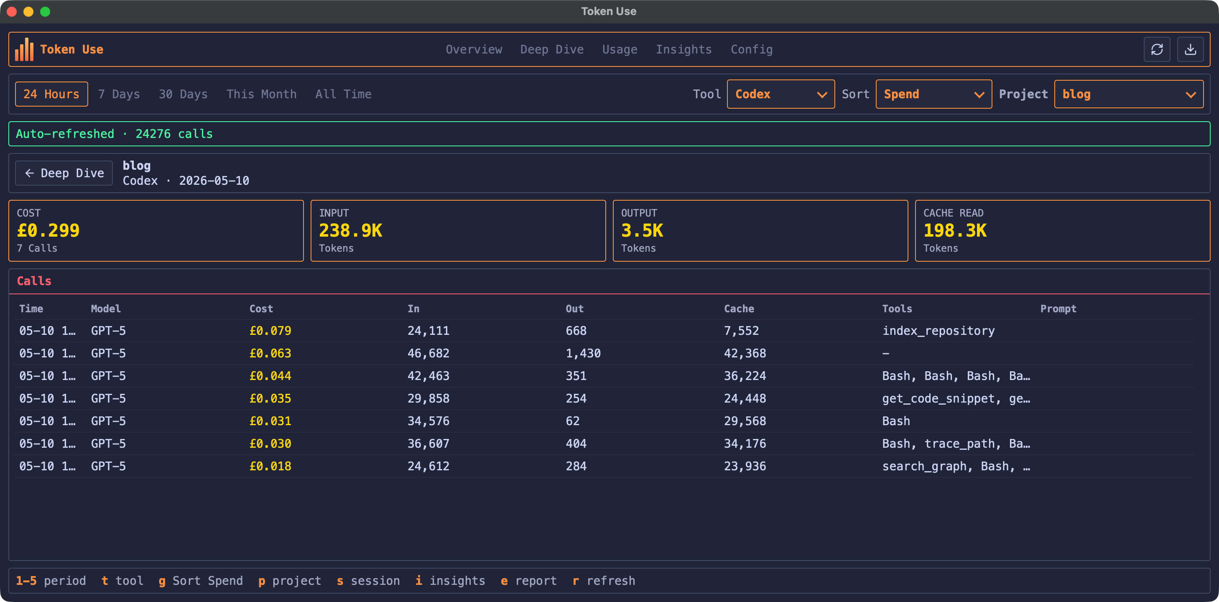1219x602 pixels.
Task: Select the call row costing £0.031
Action: click(x=603, y=421)
